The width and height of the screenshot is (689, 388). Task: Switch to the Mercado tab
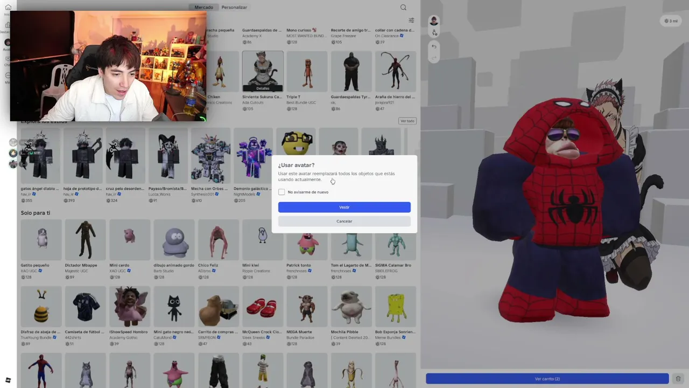pos(204,8)
